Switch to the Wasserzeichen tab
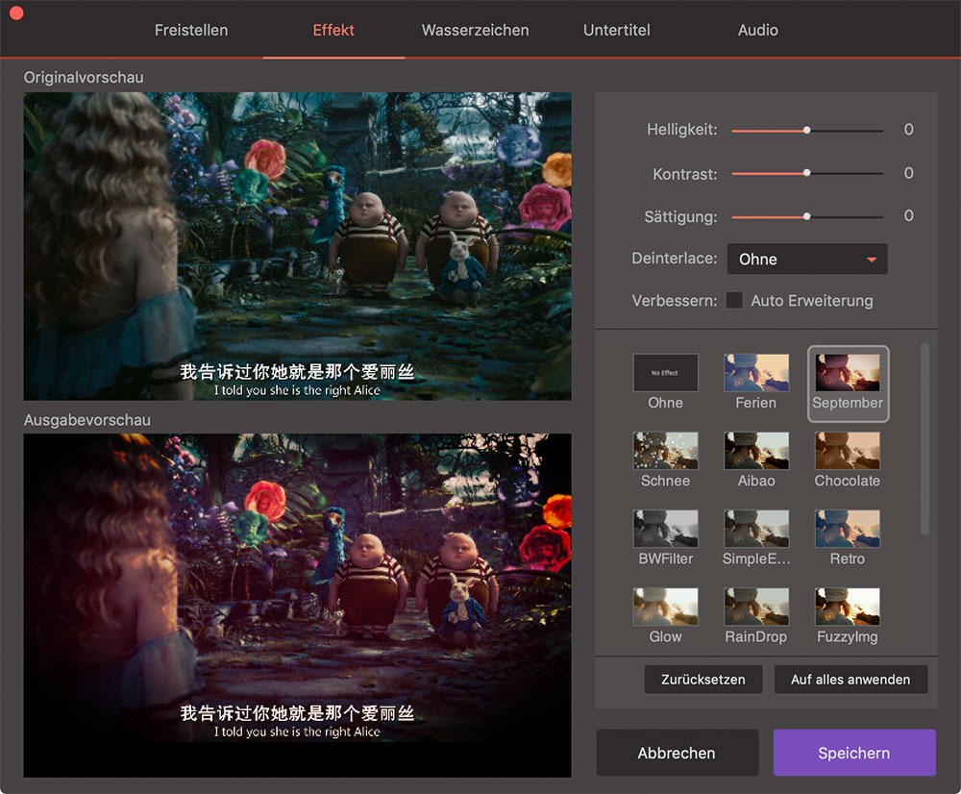The image size is (961, 794). 475,30
